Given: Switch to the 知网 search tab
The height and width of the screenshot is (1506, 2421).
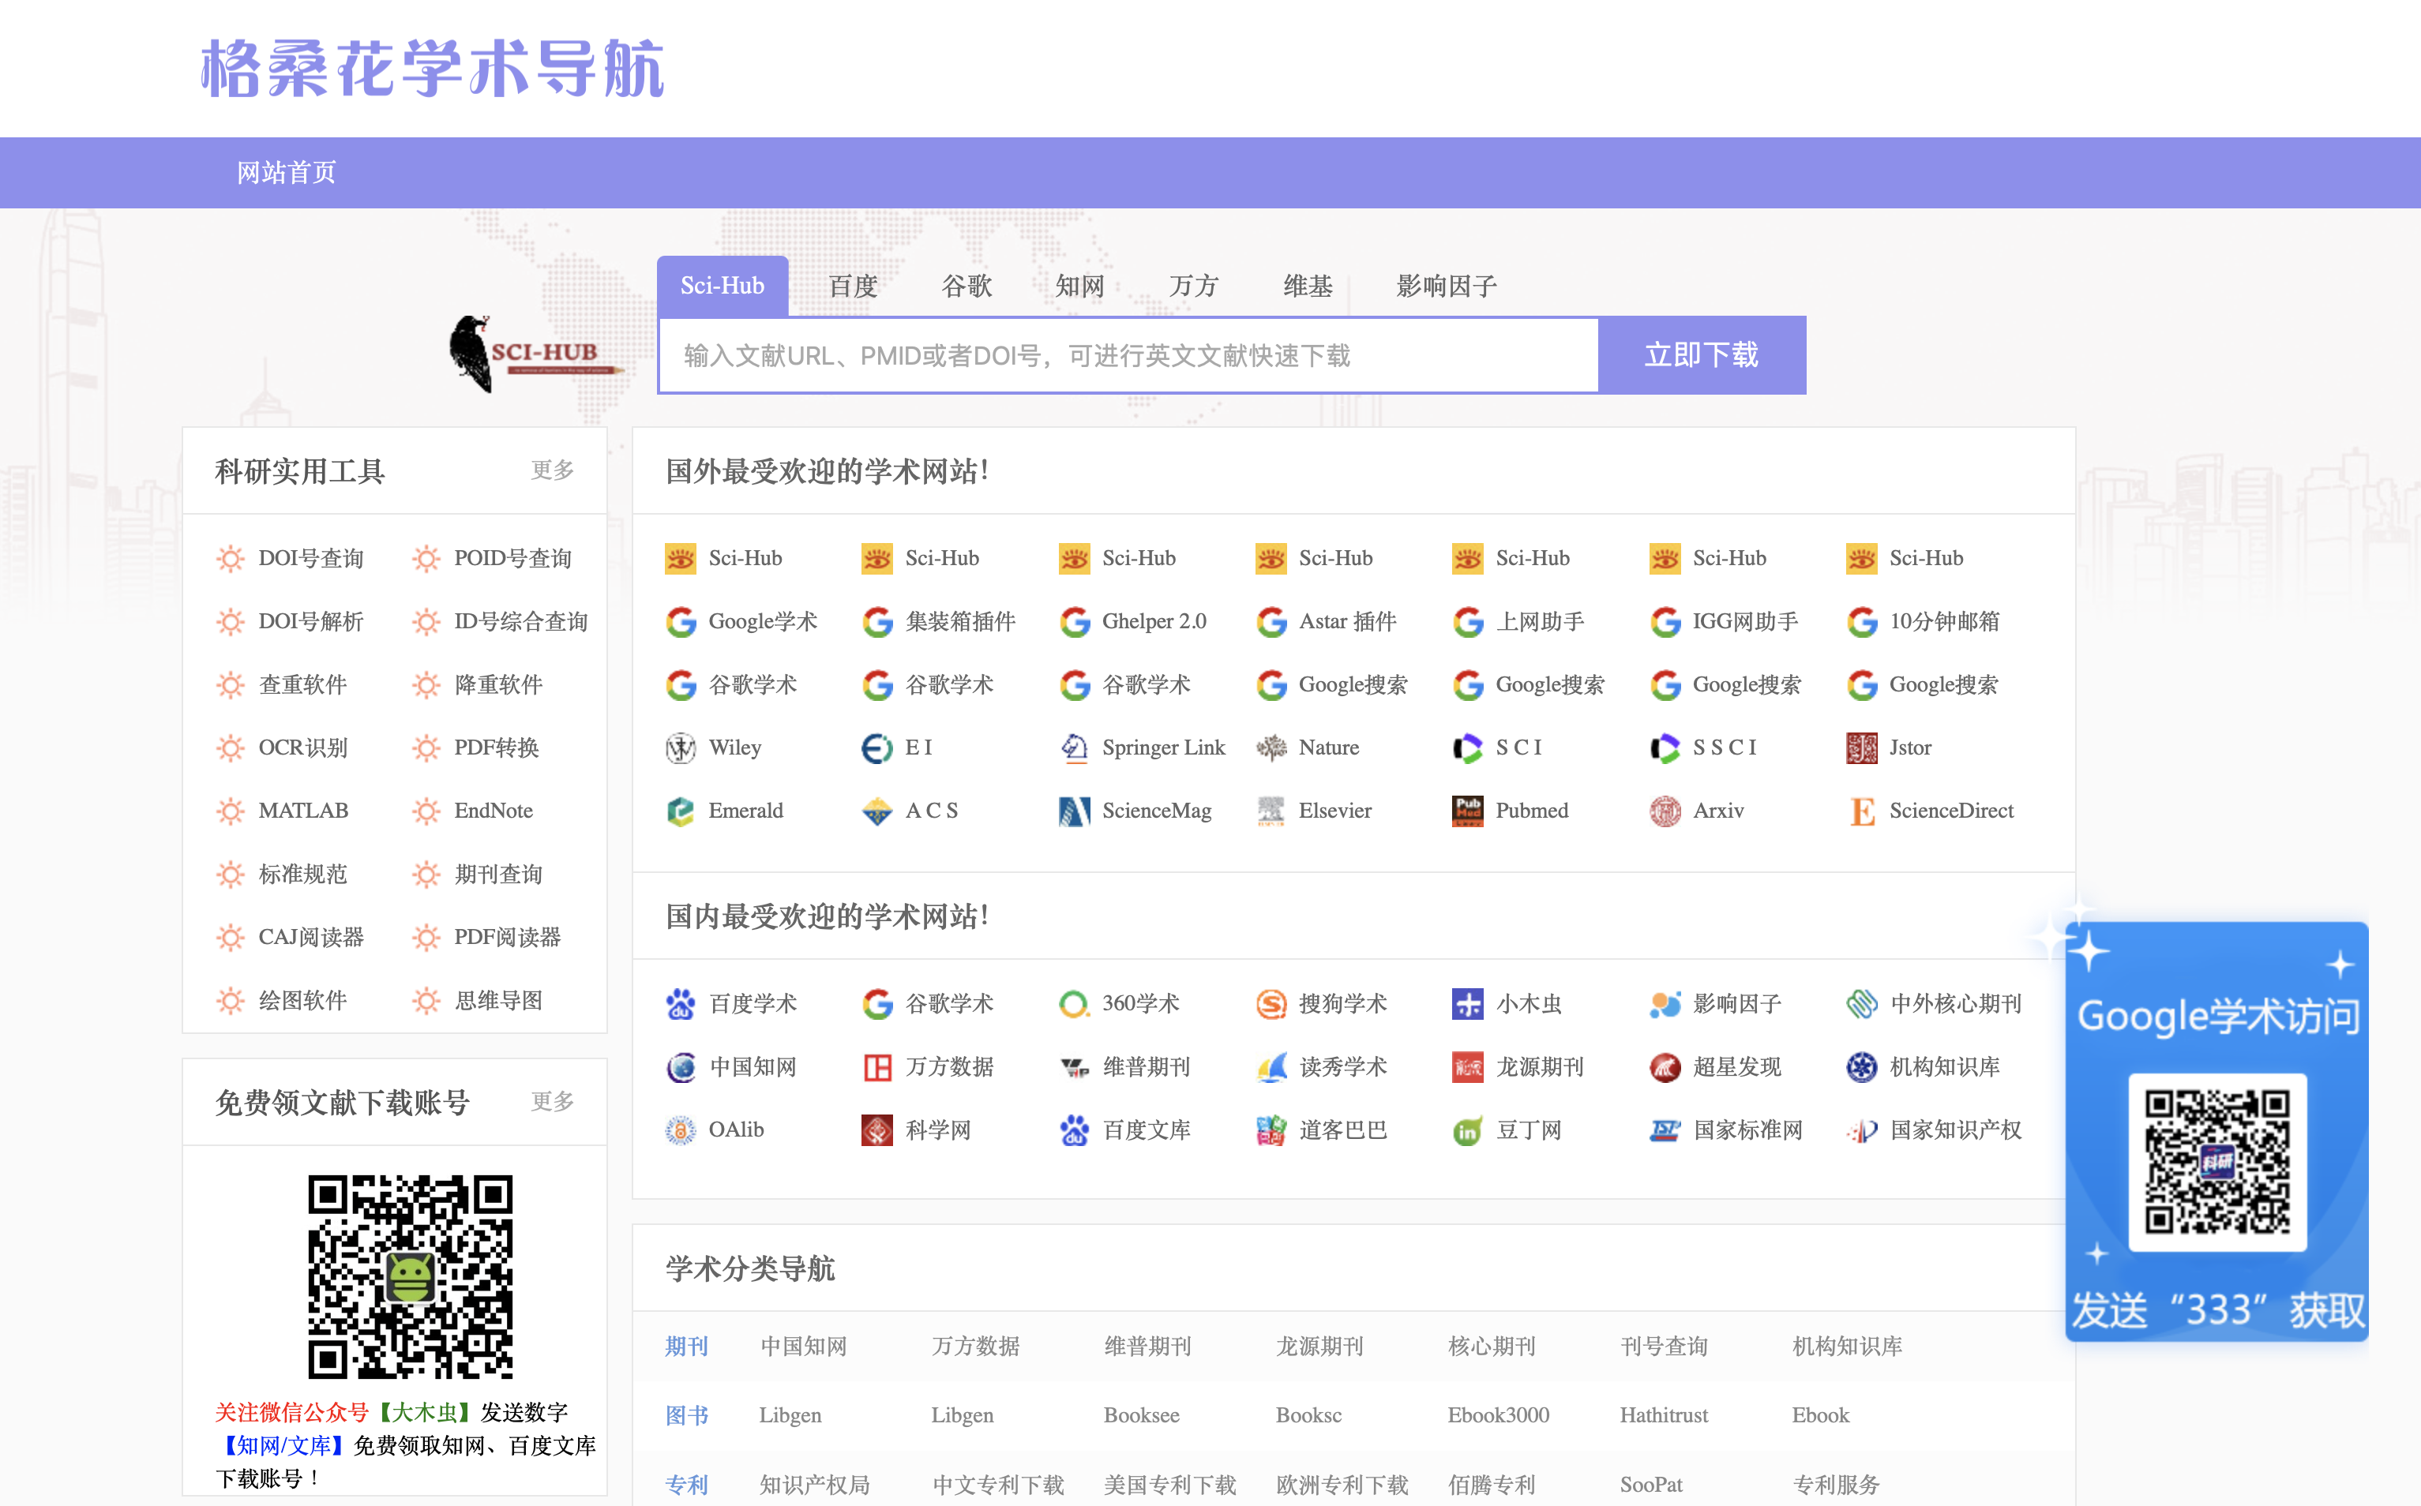Looking at the screenshot, I should point(1080,286).
